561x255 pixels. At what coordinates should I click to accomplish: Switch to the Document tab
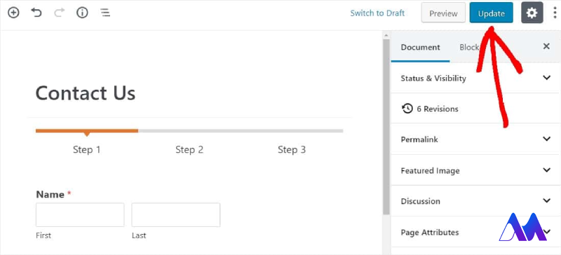click(x=420, y=47)
